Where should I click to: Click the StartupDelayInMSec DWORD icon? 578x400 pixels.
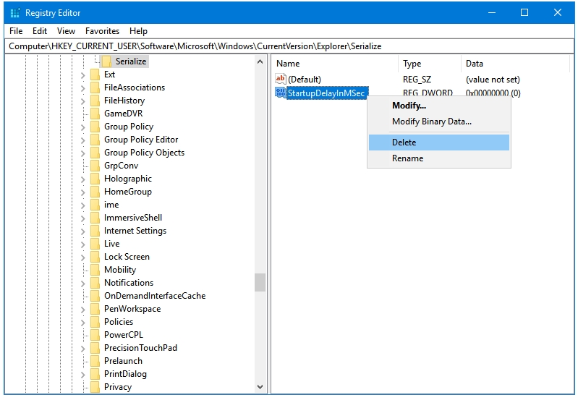click(x=281, y=93)
